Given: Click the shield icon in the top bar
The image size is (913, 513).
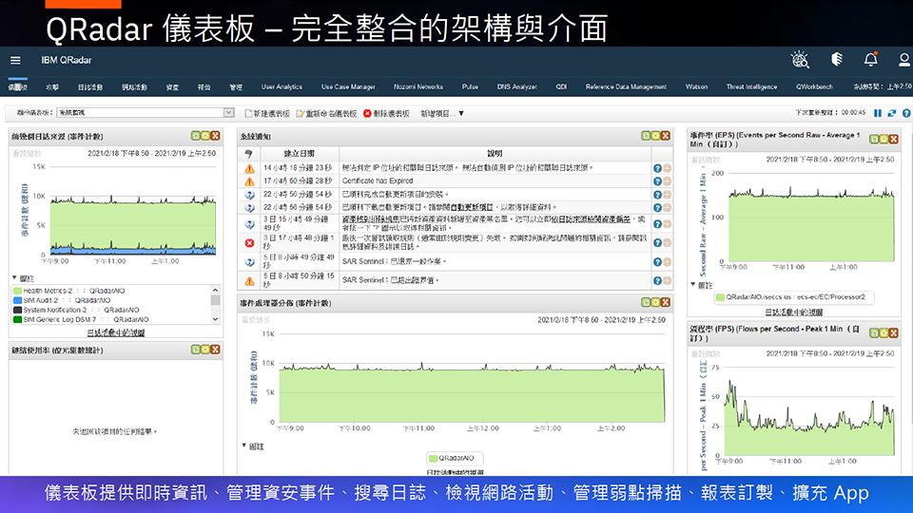Looking at the screenshot, I should click(837, 59).
